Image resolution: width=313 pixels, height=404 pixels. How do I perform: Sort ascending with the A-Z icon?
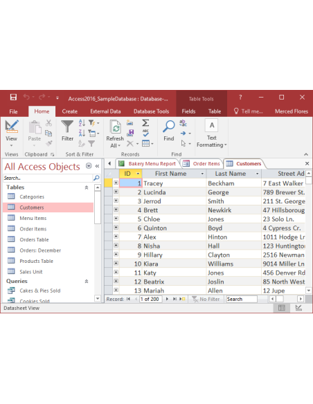(x=82, y=123)
